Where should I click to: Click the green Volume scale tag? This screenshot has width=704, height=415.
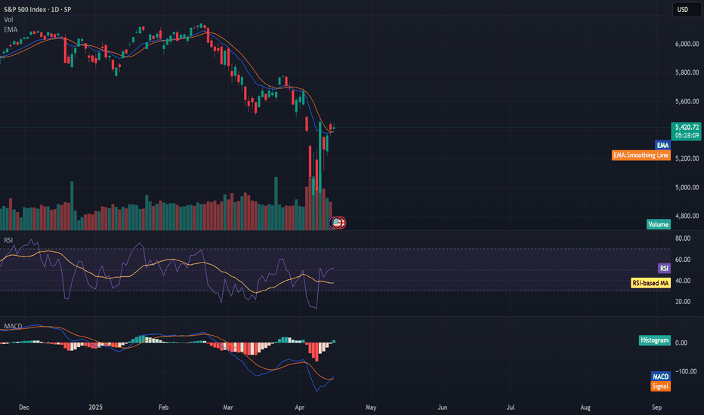(658, 224)
